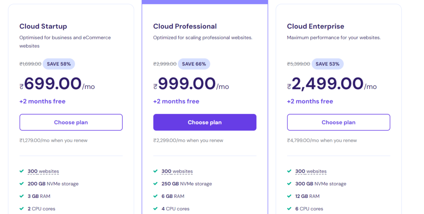
Task: Click 'Optimised for business and eCommerce websites' description
Action: [x=65, y=42]
